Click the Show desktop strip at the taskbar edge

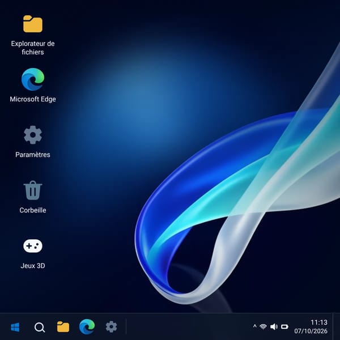[x=336, y=326]
